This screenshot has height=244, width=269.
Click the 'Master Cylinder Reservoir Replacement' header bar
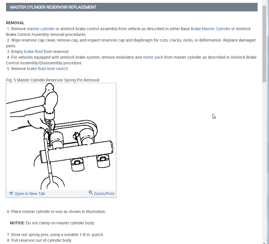[132, 7]
